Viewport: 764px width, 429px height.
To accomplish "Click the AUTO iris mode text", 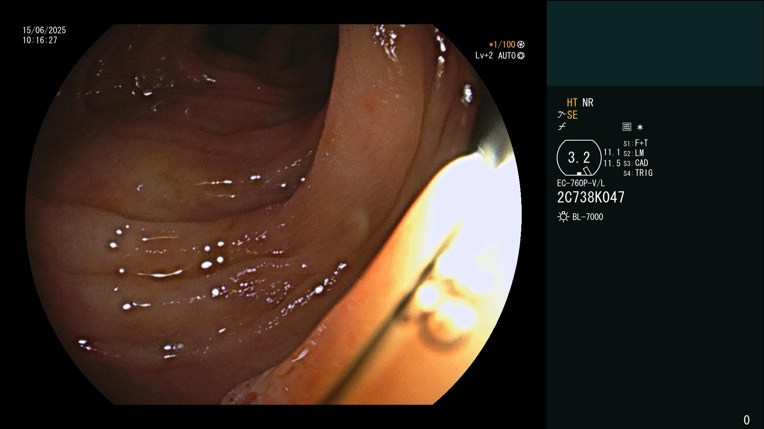I will [507, 56].
